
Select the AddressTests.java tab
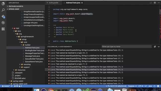[x=73, y=3]
